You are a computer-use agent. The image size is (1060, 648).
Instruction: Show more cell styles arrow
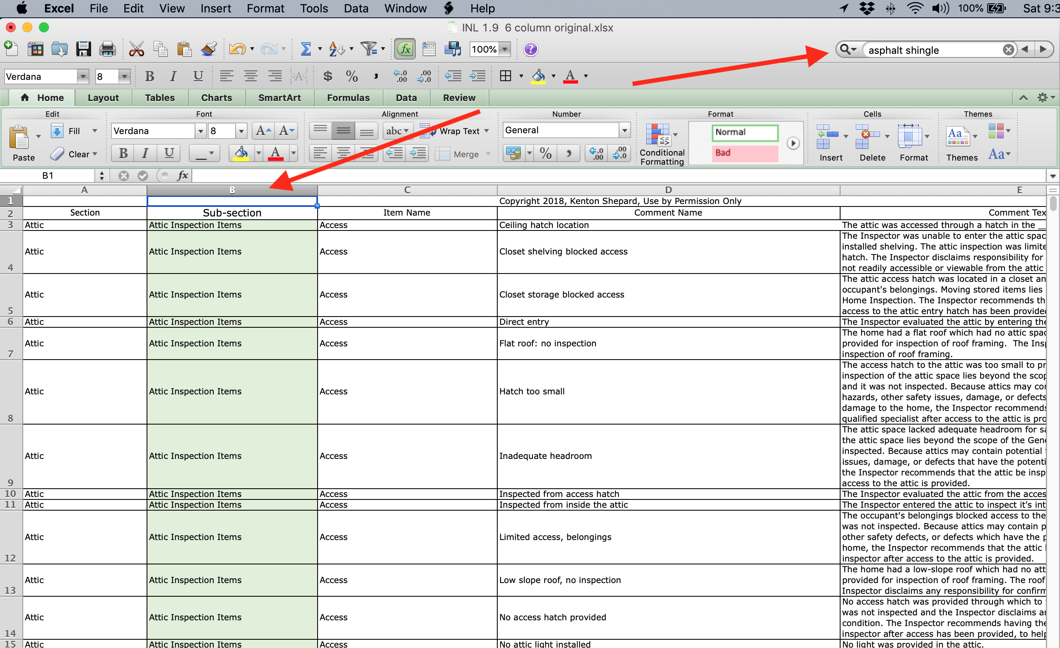point(793,144)
